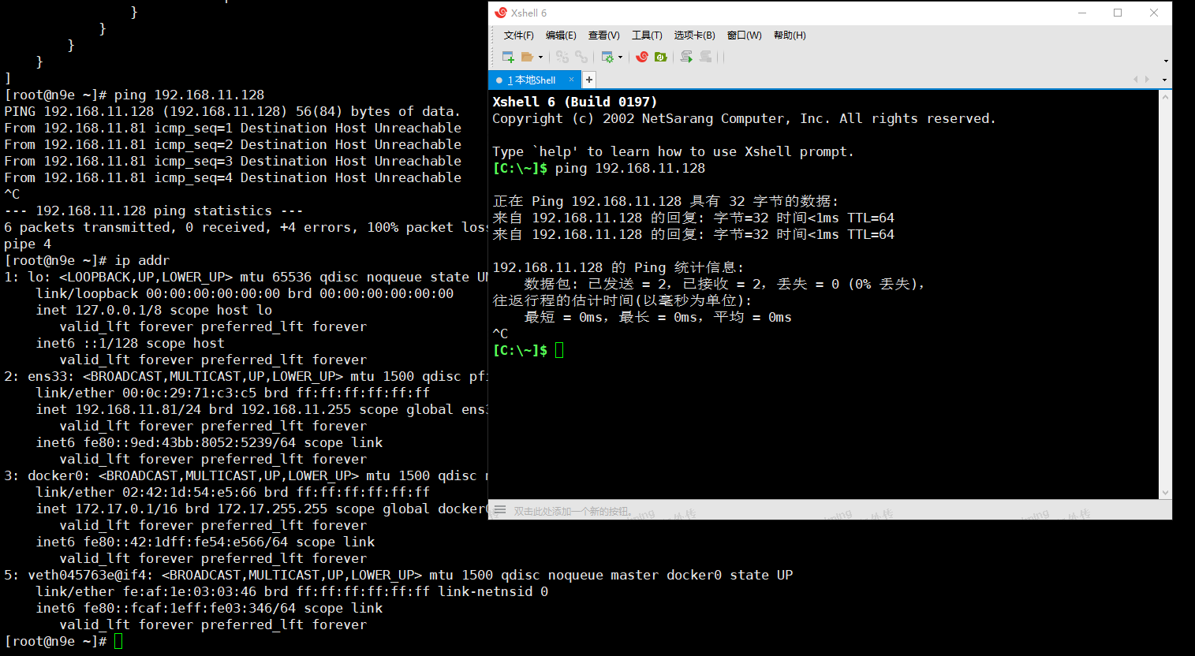Click the Xshell prompt cursor after [C:\~]$
The image size is (1195, 656).
[559, 350]
